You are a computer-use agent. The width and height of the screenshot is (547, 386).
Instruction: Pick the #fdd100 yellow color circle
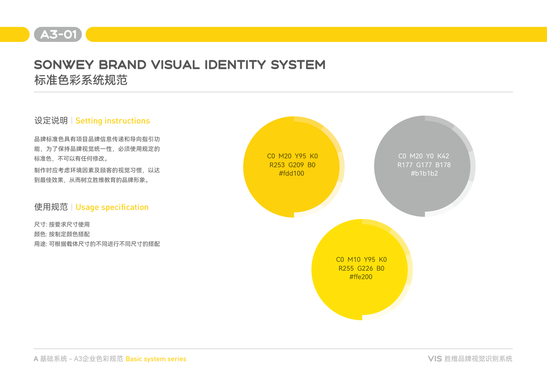(294, 167)
